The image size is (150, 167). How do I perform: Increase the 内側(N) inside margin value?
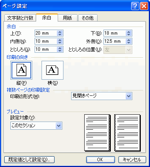pos(60,40)
